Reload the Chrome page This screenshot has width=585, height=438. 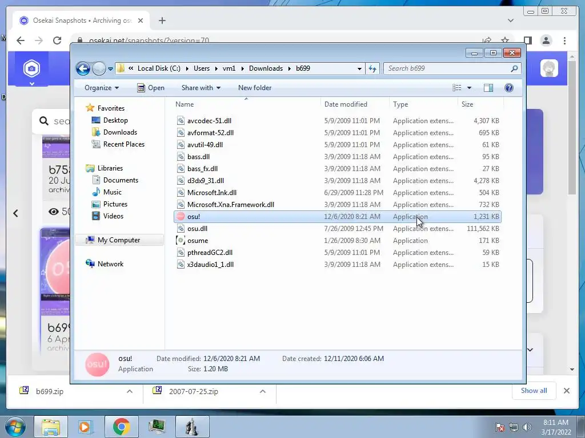point(57,40)
